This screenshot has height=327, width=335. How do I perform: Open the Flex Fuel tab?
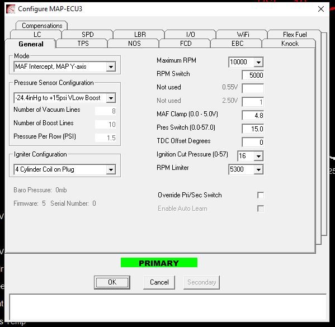click(x=295, y=35)
